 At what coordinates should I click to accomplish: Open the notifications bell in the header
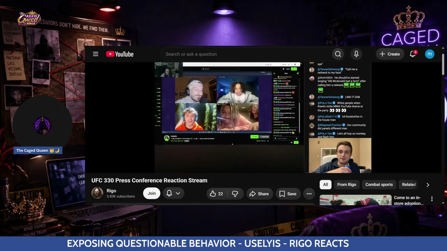coord(413,54)
